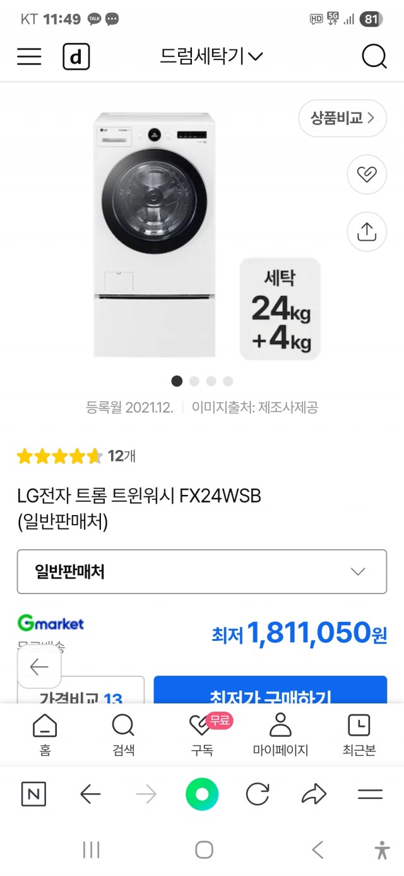Expand the 드럼세탁기 category dropdown
Viewport: 404px width, 876px height.
211,57
